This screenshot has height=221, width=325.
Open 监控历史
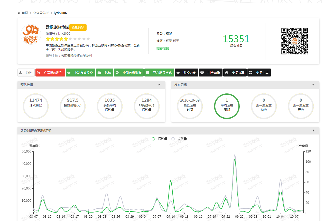point(187,72)
